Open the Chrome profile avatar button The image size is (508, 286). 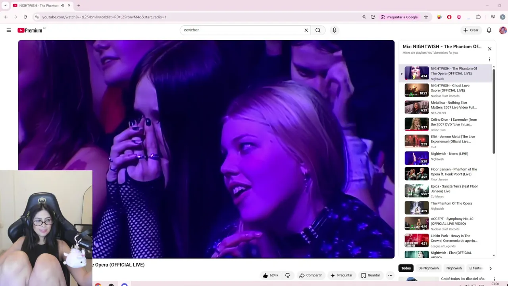502,17
